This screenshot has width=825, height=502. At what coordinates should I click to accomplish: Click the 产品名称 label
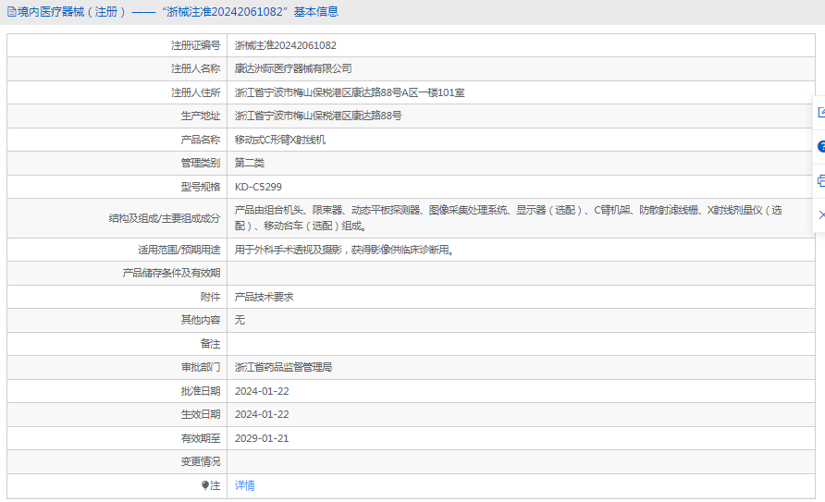201,140
